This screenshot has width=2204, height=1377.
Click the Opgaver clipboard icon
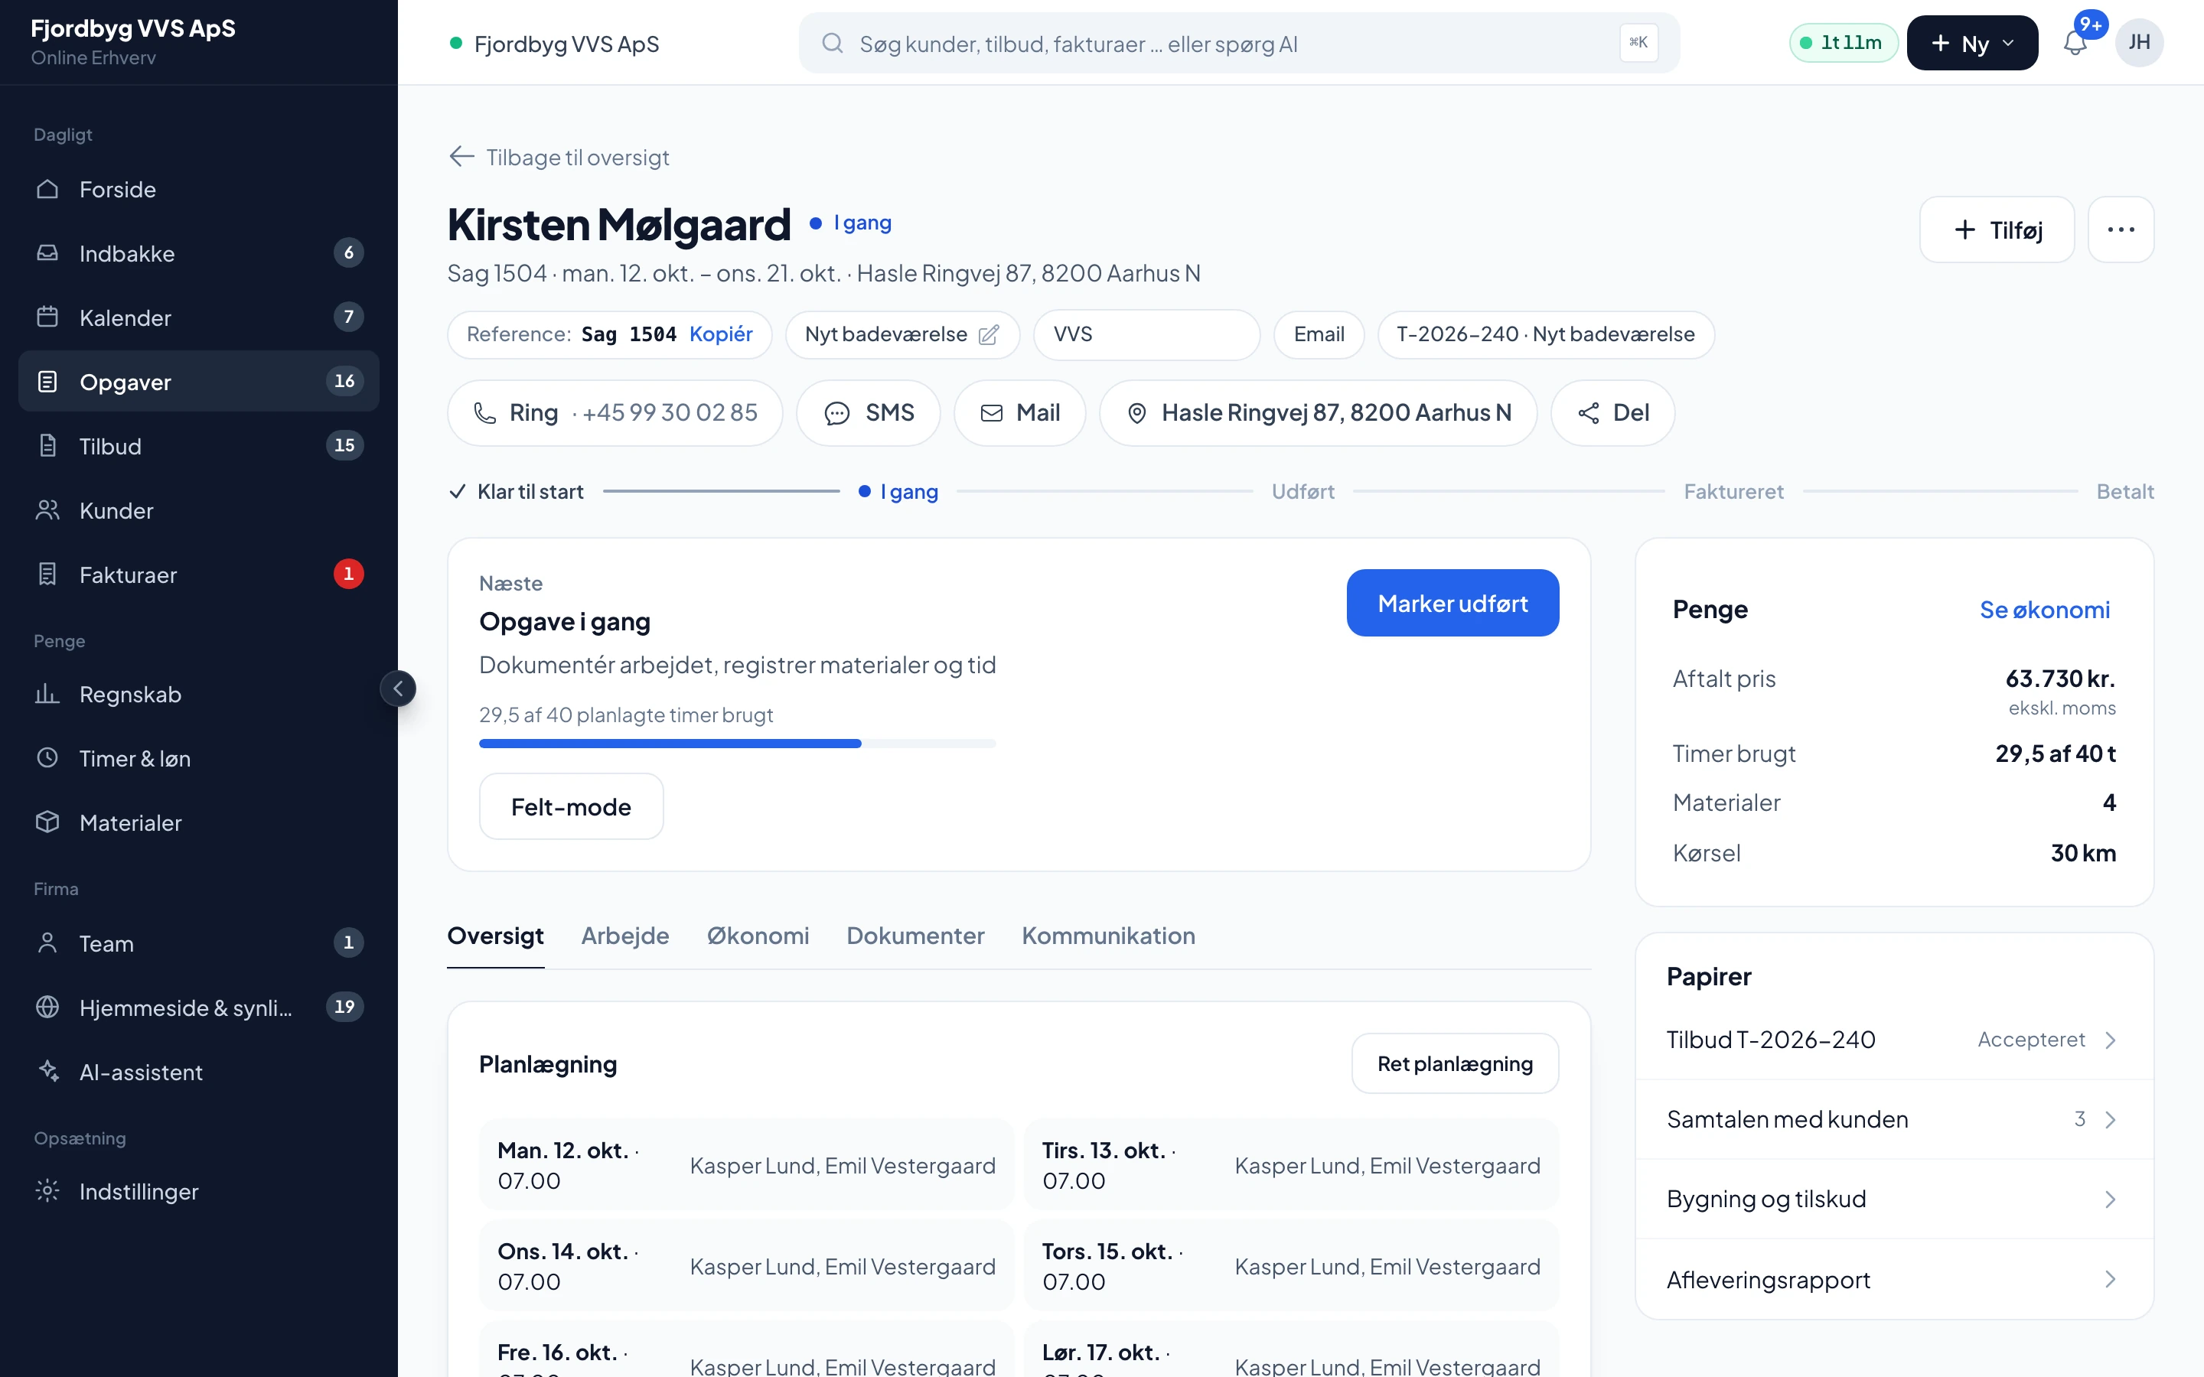click(x=47, y=382)
